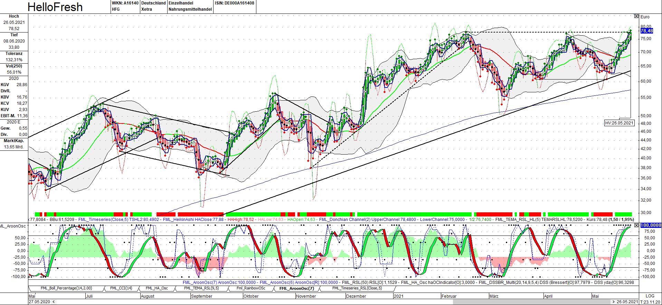This screenshot has width=662, height=305.
Task: Close the main price chart panel
Action: click(x=636, y=16)
